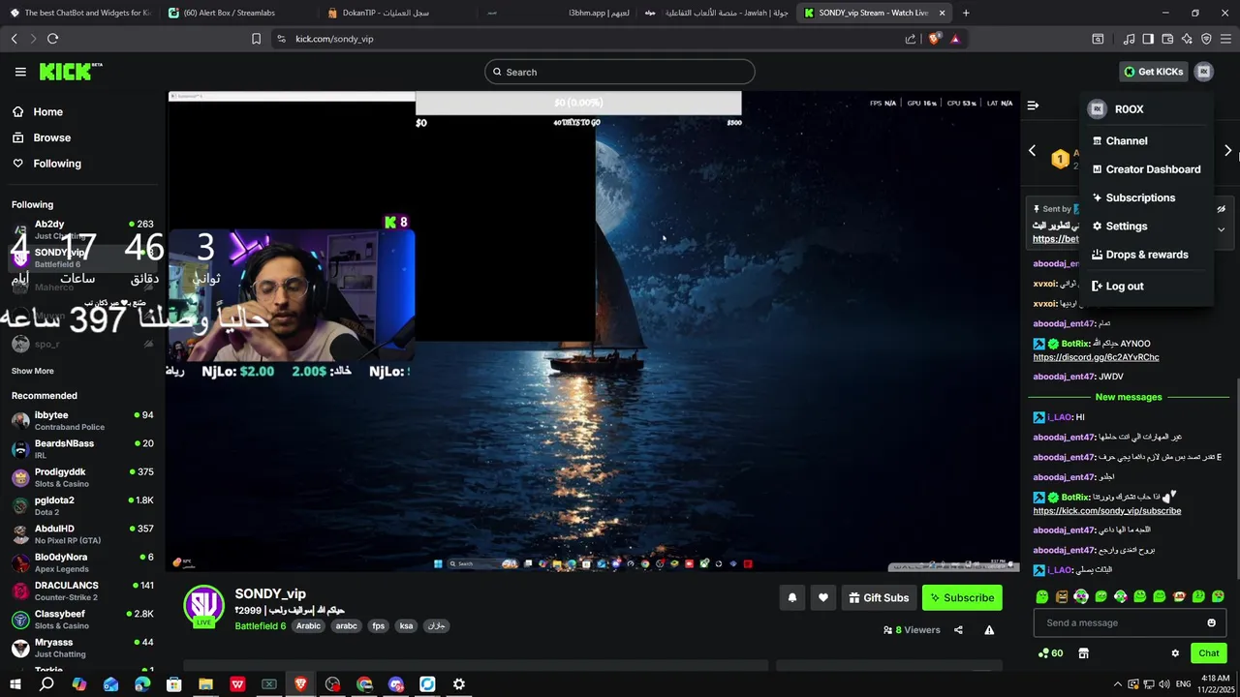This screenshot has height=697, width=1240.
Task: Open chat settings gear icon
Action: (x=1175, y=653)
